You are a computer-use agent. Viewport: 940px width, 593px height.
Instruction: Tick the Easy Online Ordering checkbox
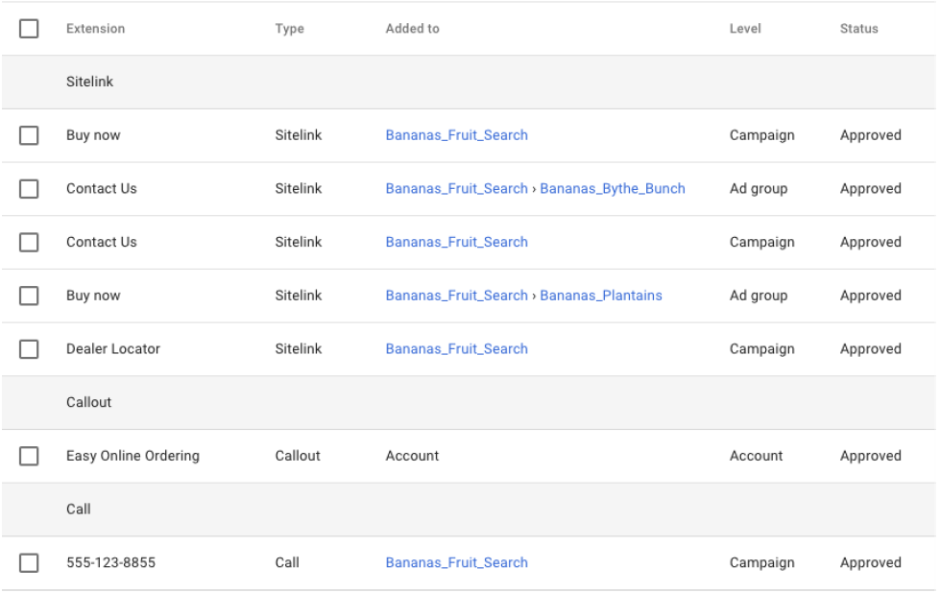coord(29,456)
